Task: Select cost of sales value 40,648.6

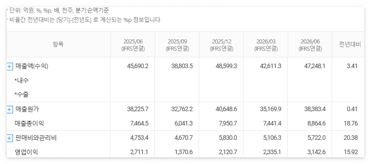Action: 226,109
